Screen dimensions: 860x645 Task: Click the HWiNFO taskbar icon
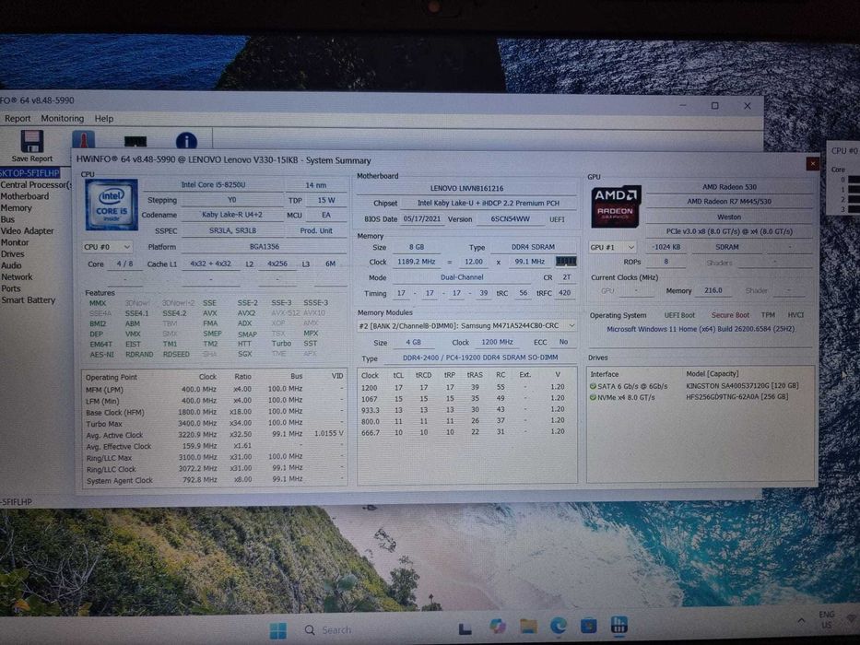click(619, 624)
